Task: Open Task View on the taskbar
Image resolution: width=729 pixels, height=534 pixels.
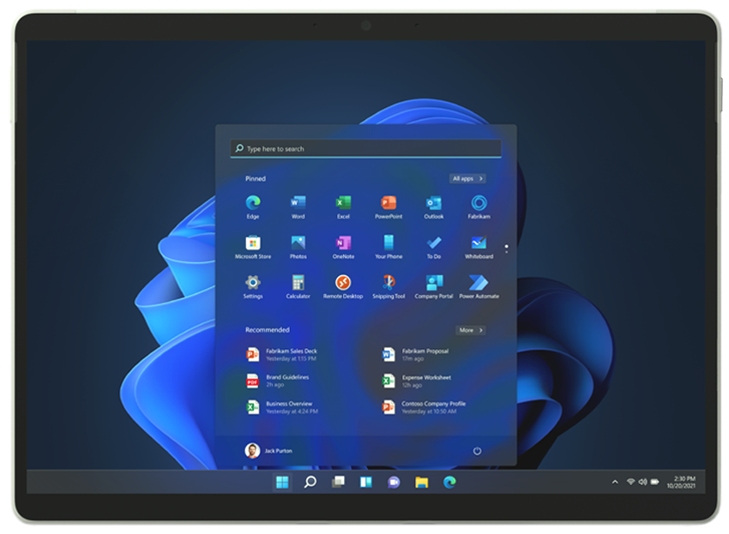Action: [x=338, y=482]
